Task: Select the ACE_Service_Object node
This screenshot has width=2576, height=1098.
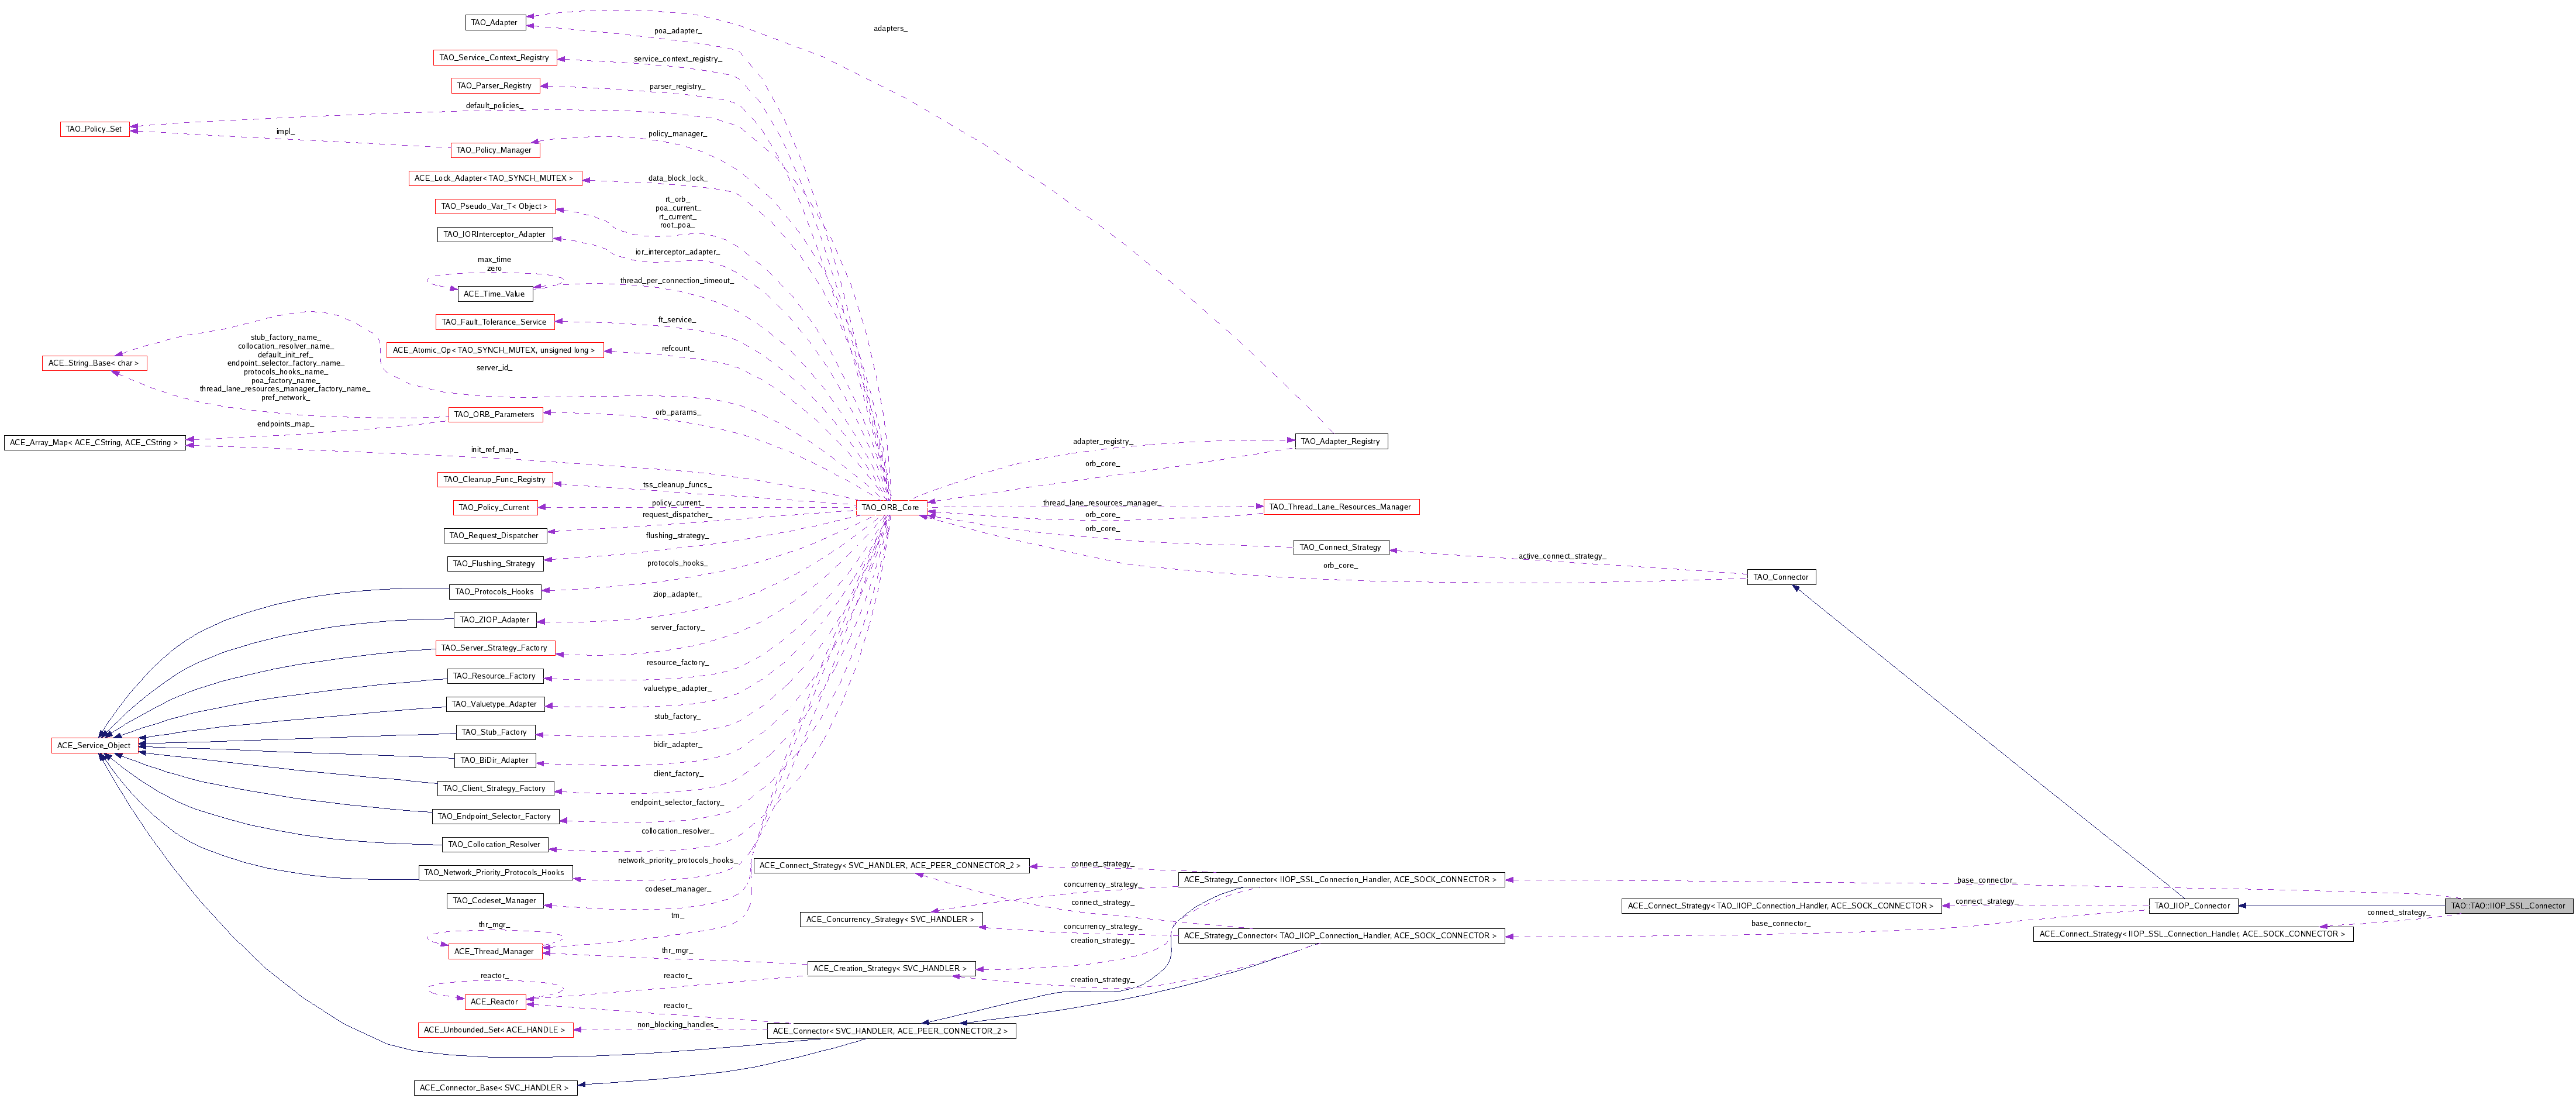Action: click(94, 745)
